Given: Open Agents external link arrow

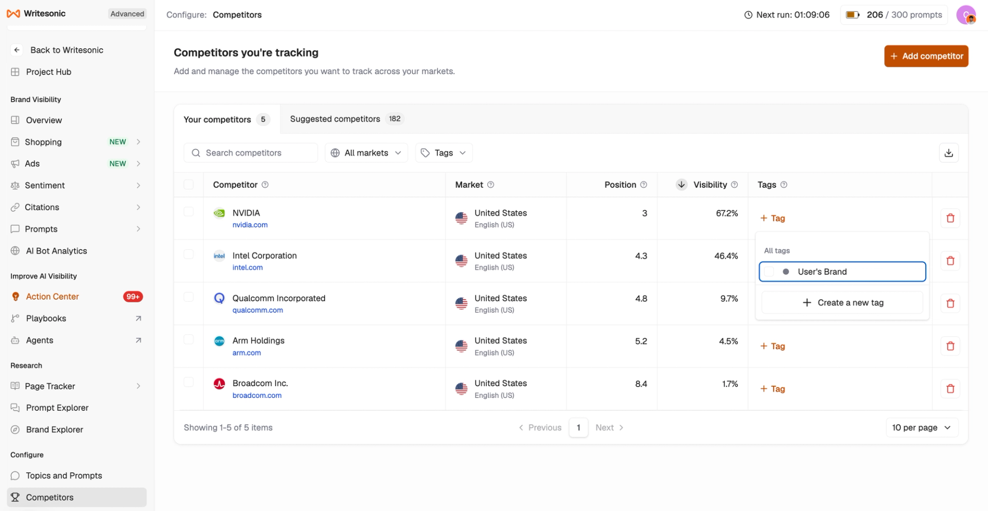Looking at the screenshot, I should pyautogui.click(x=138, y=340).
